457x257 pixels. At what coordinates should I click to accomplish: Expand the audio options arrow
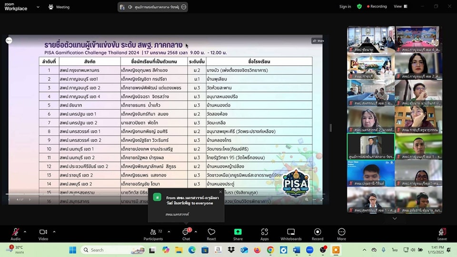(x=25, y=232)
